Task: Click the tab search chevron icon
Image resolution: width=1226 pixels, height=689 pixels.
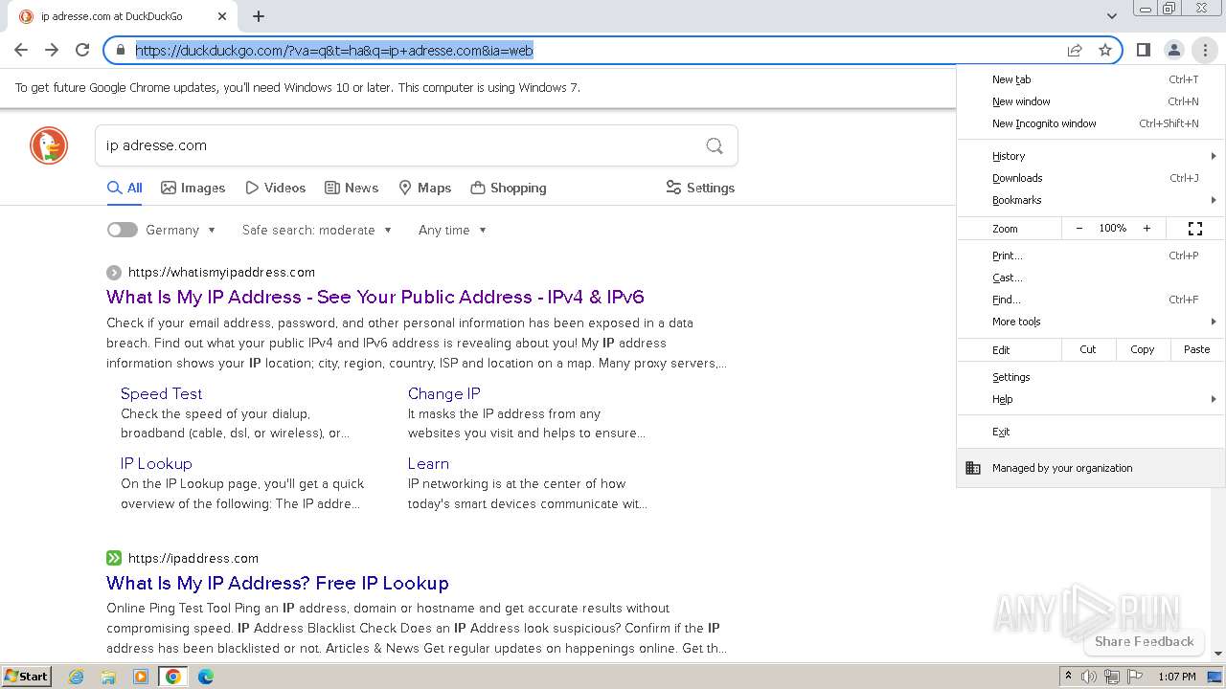Action: 1112,16
